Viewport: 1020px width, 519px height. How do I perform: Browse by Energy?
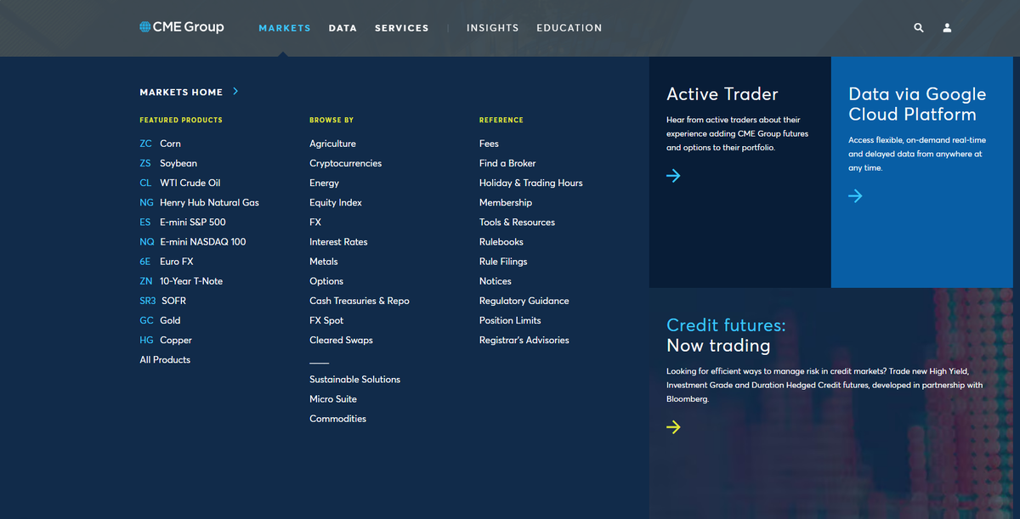324,183
